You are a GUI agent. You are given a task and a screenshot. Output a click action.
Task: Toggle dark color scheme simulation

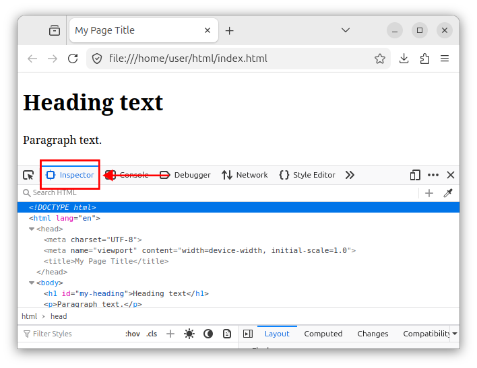pos(208,334)
